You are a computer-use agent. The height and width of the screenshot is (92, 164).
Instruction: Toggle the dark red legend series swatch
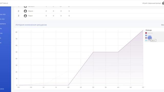click(x=146, y=33)
